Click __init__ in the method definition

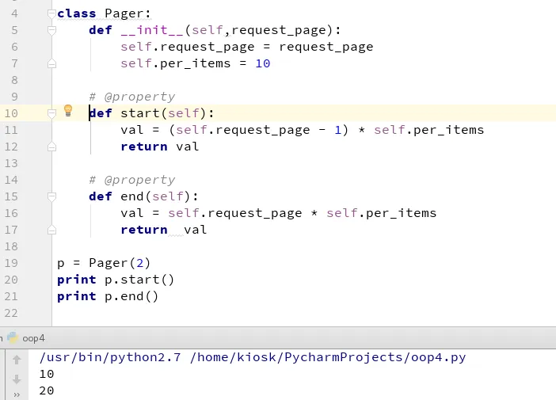[152, 30]
